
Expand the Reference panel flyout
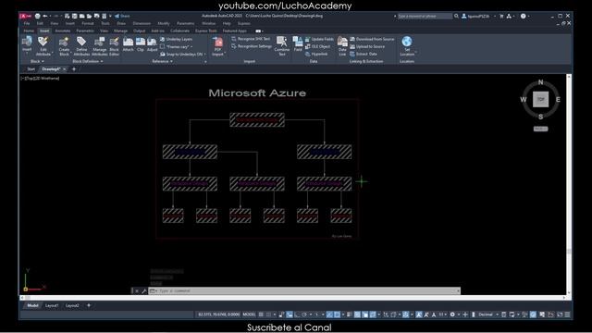pos(163,61)
